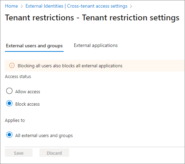
Task: Click the Blocking all users banner message
Action: click(70, 66)
